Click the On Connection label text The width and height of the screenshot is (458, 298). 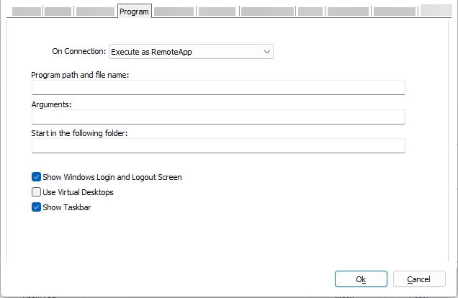(x=78, y=52)
